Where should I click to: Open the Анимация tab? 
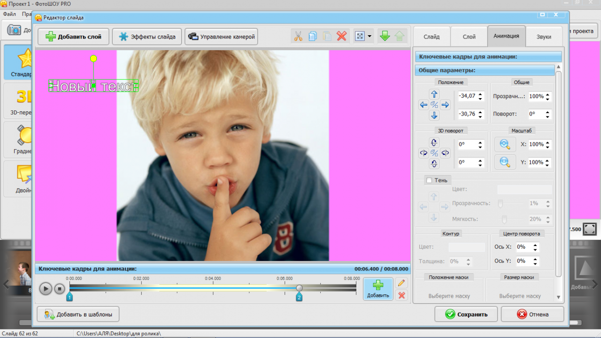coord(507,36)
